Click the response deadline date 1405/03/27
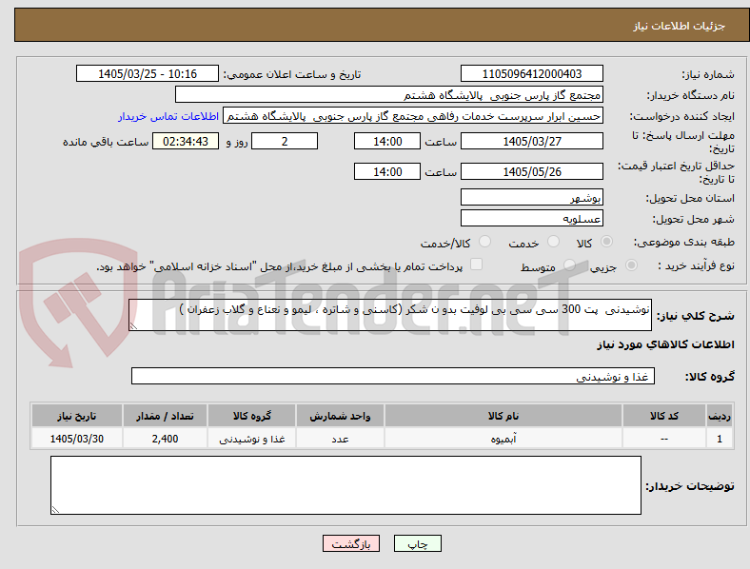 pyautogui.click(x=532, y=142)
